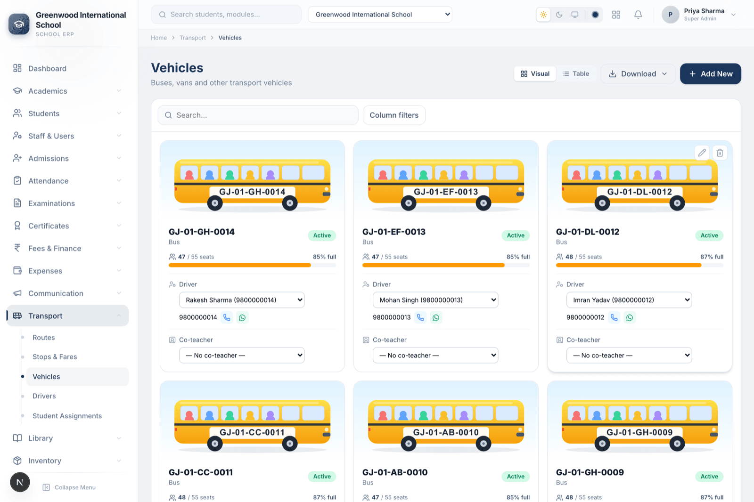Click the GJ-01-GH-0014 occupancy progress bar
Screen dimensions: 754x502
click(253, 265)
